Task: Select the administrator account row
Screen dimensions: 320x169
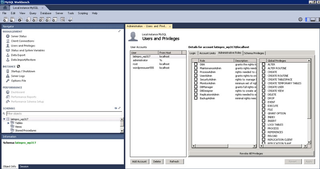Action: [158, 60]
